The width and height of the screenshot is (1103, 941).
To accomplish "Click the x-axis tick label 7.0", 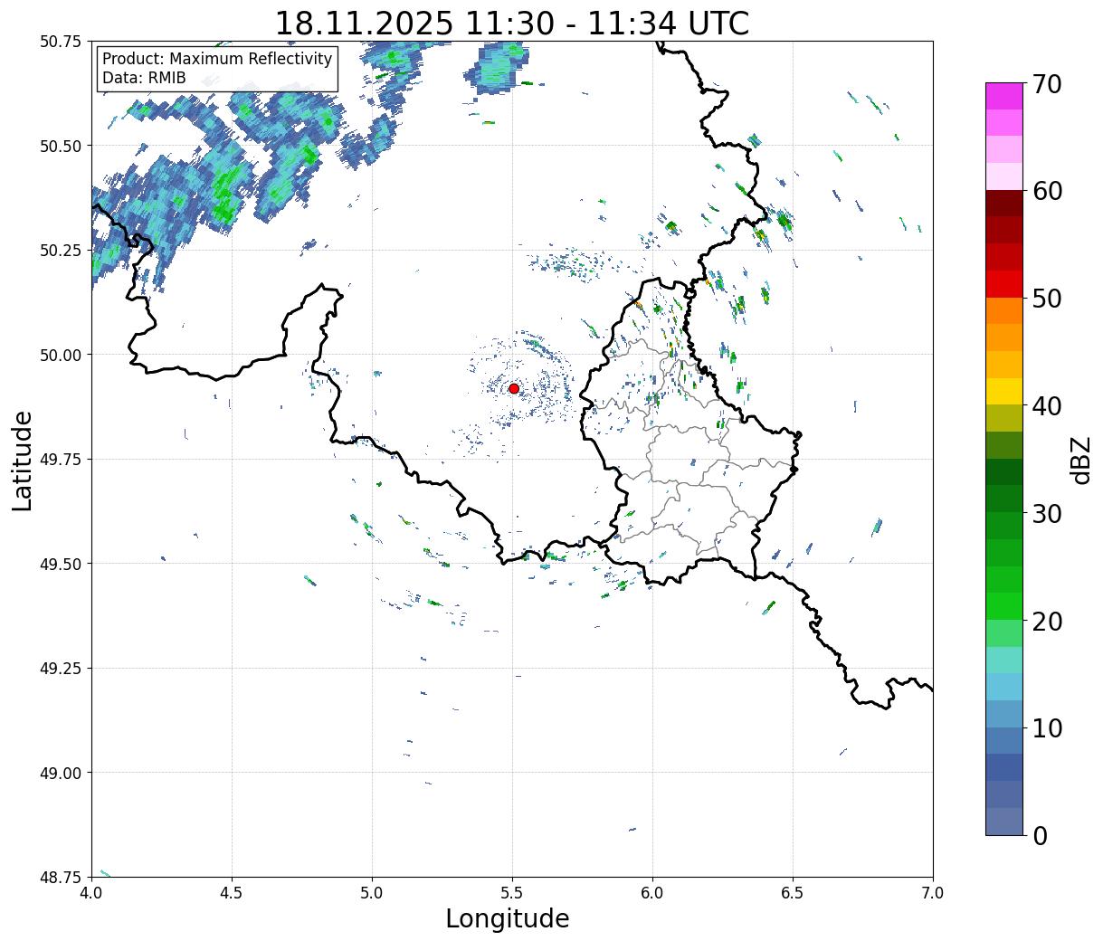I will pos(933,892).
